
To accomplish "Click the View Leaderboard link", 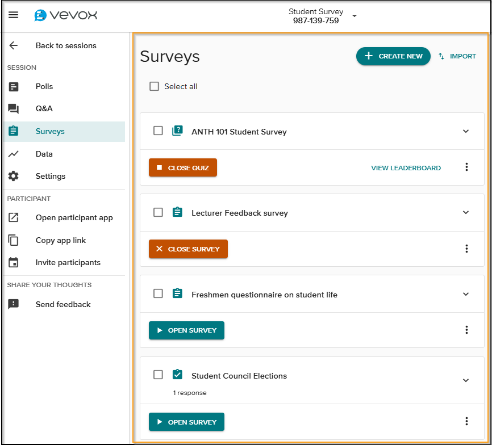I will [406, 168].
